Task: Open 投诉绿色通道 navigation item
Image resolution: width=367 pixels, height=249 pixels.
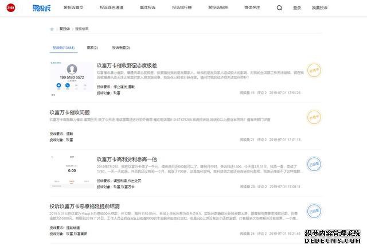Action: tap(112, 7)
